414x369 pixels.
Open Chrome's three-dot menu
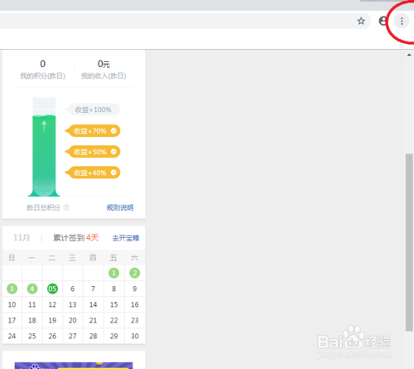[x=402, y=21]
